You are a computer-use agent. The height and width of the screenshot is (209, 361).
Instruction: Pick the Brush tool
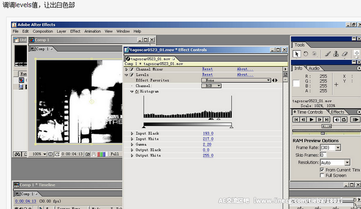[327, 54]
